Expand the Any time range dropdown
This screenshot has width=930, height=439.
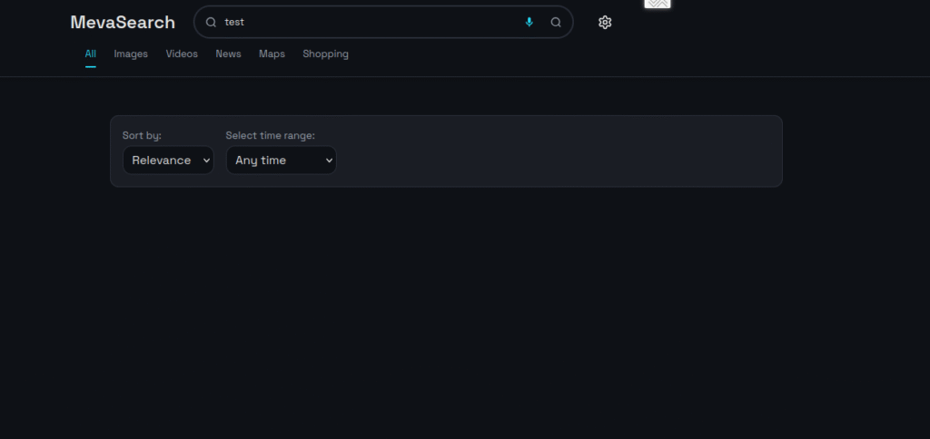click(272, 161)
